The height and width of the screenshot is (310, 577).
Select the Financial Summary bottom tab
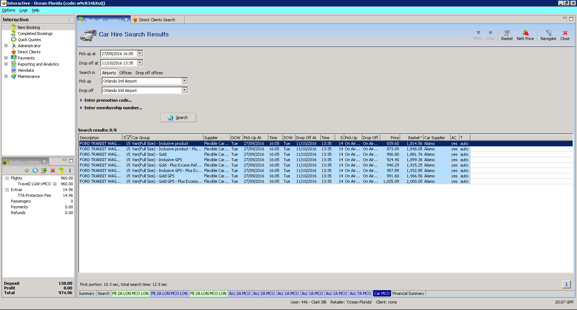coord(408,293)
